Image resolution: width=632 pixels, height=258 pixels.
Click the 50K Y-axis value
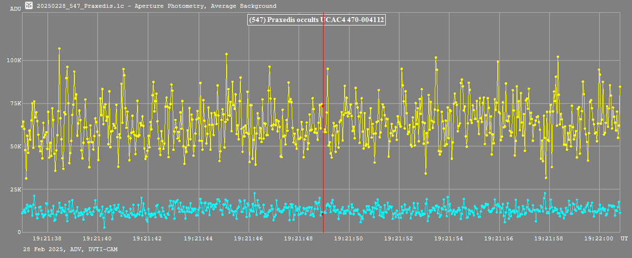15,147
